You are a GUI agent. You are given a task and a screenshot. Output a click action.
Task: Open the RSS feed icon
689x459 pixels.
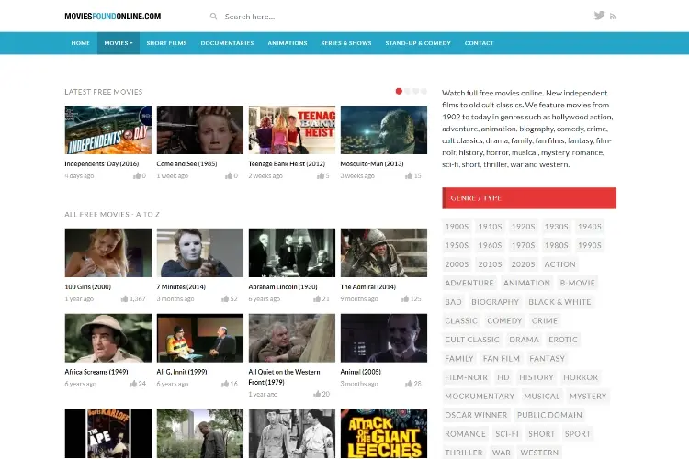pos(613,17)
